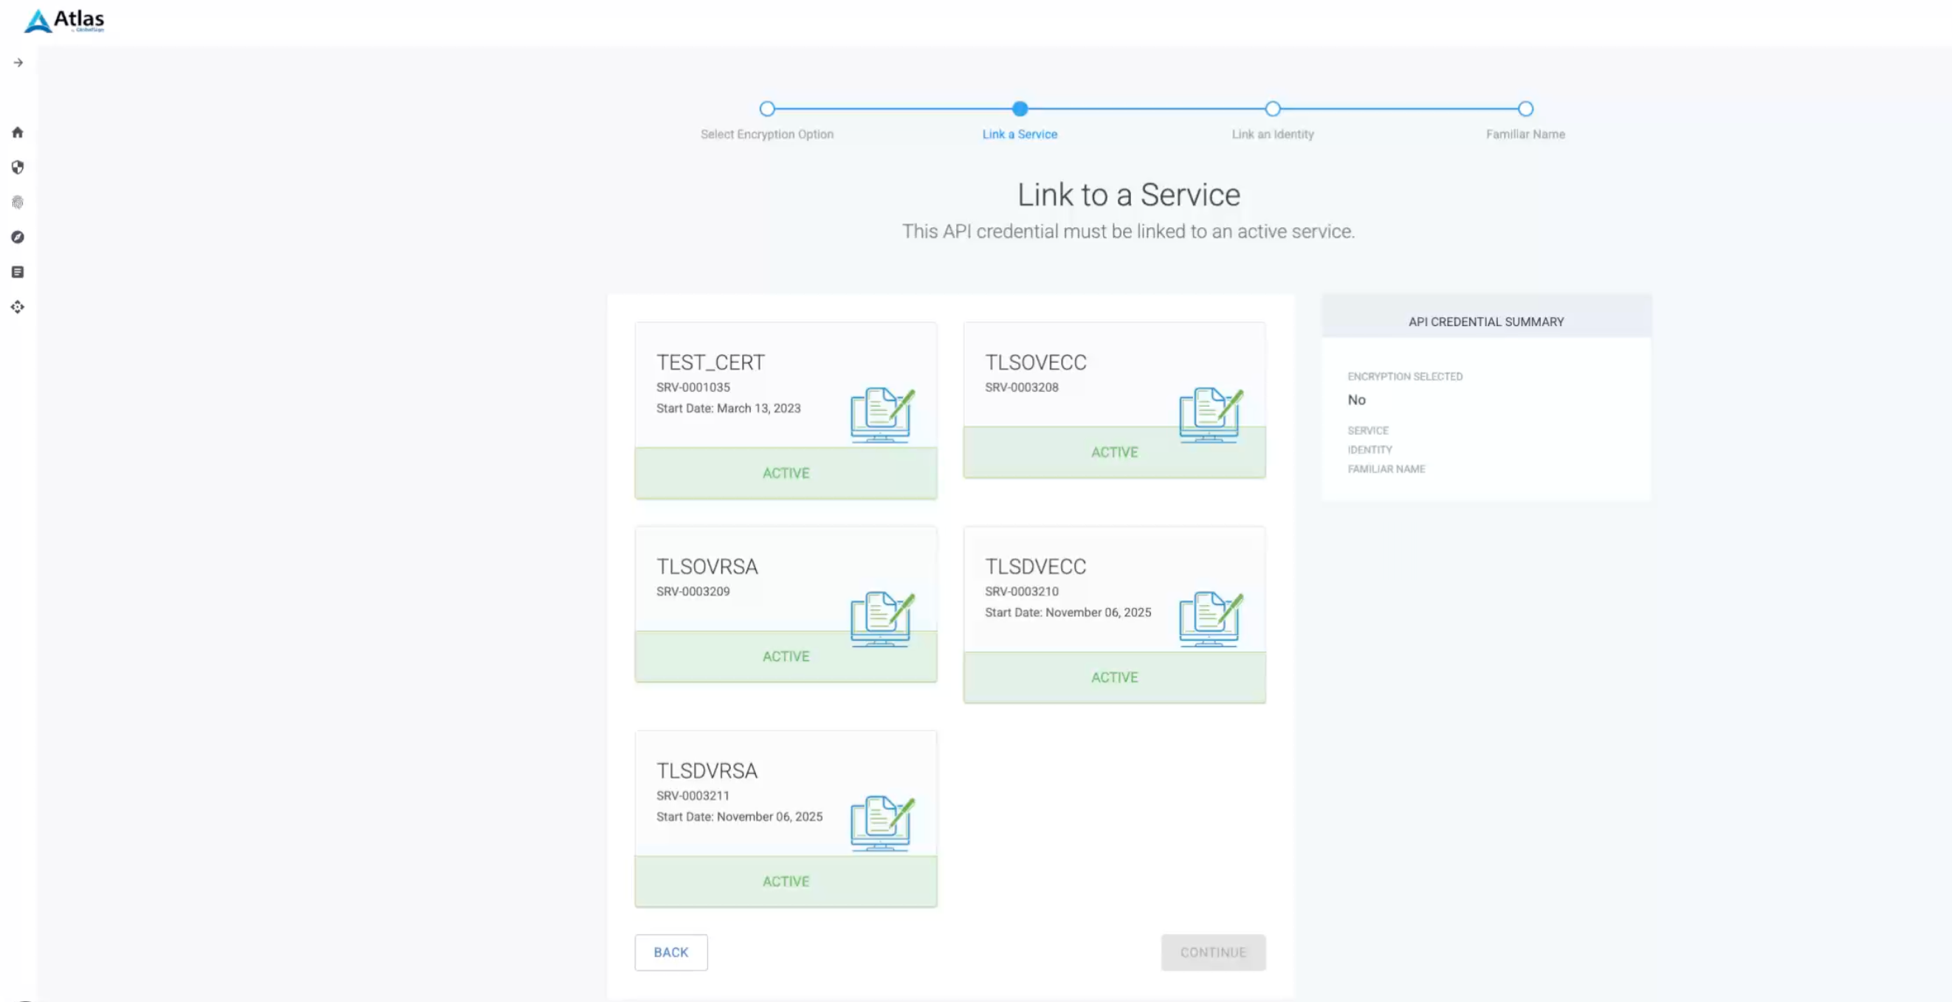Viewport: 1952px width, 1002px height.
Task: Click the Link to a Service heading
Action: (x=1128, y=195)
